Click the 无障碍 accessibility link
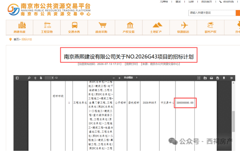Image resolution: width=240 pixels, height=153 pixels. point(164,1)
